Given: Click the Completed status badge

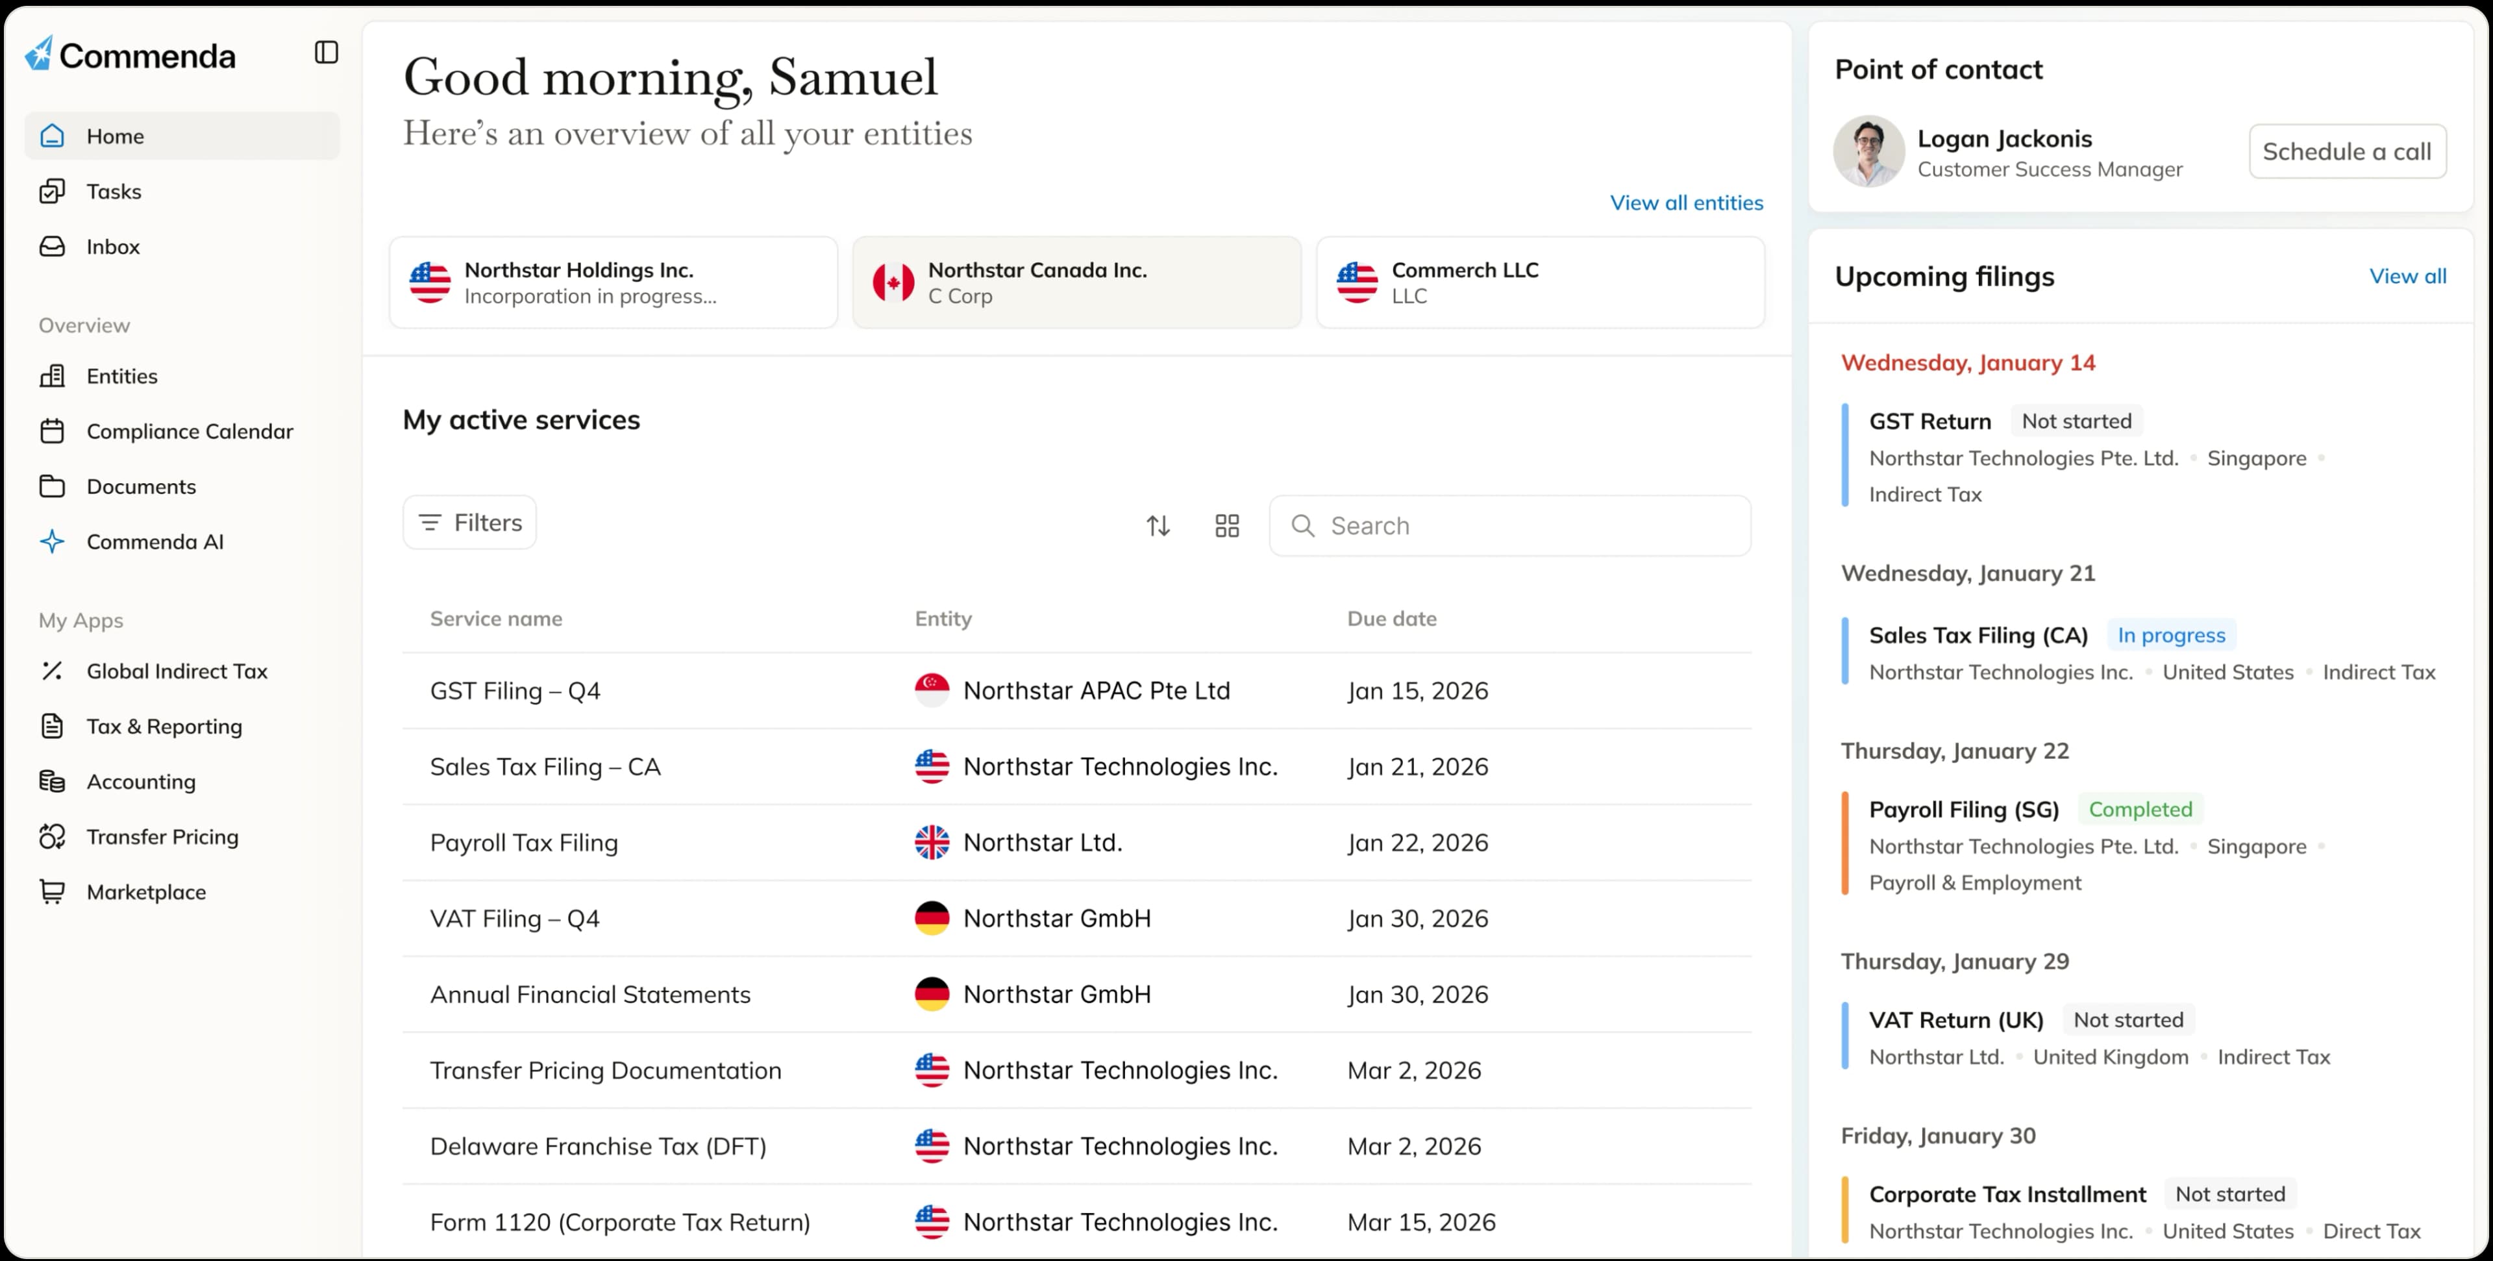Looking at the screenshot, I should [2140, 810].
